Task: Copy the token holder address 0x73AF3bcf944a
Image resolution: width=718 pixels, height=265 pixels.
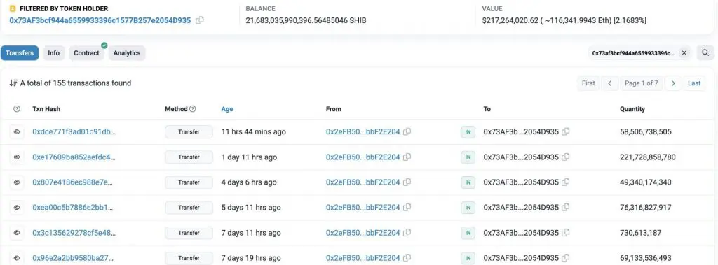Action: pyautogui.click(x=200, y=20)
